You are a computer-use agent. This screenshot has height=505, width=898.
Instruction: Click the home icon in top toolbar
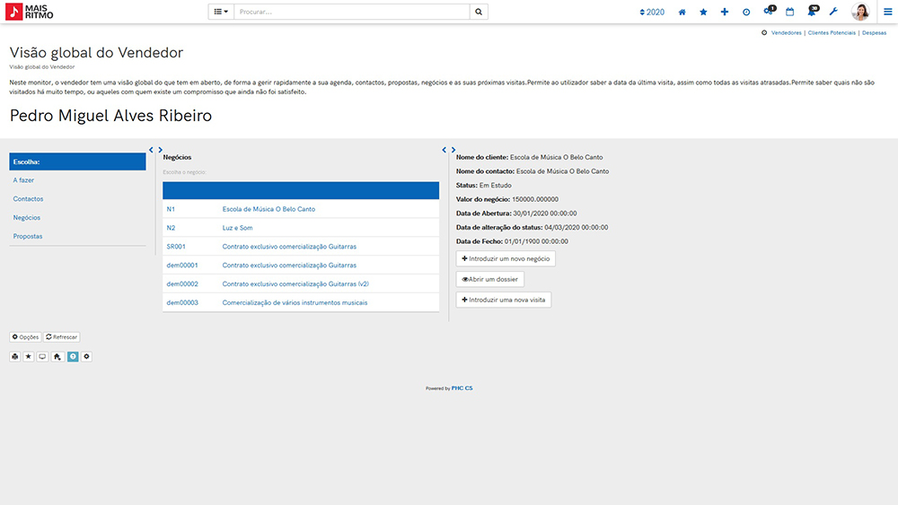[682, 12]
